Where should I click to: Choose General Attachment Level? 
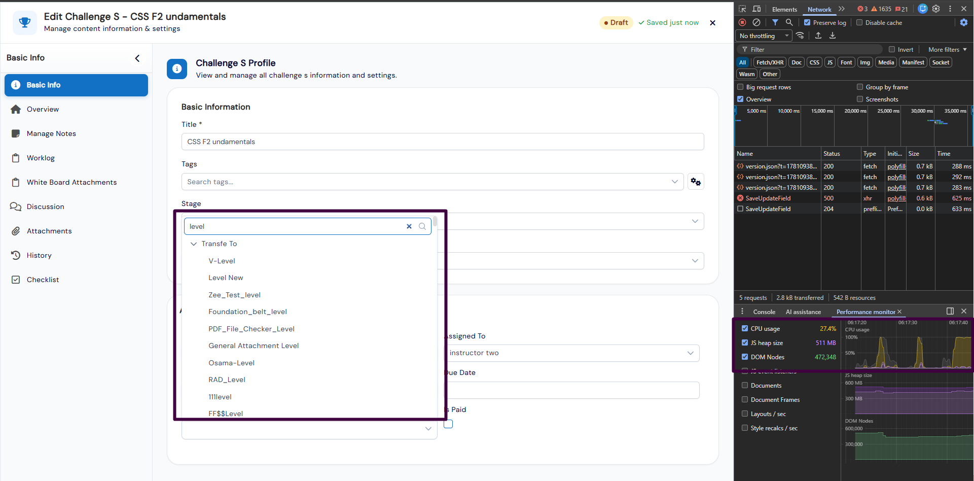pyautogui.click(x=254, y=346)
